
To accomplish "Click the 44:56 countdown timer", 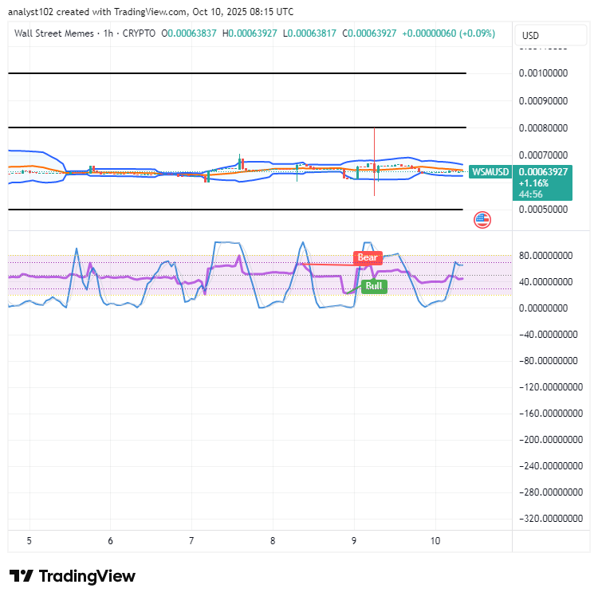I will pos(530,194).
